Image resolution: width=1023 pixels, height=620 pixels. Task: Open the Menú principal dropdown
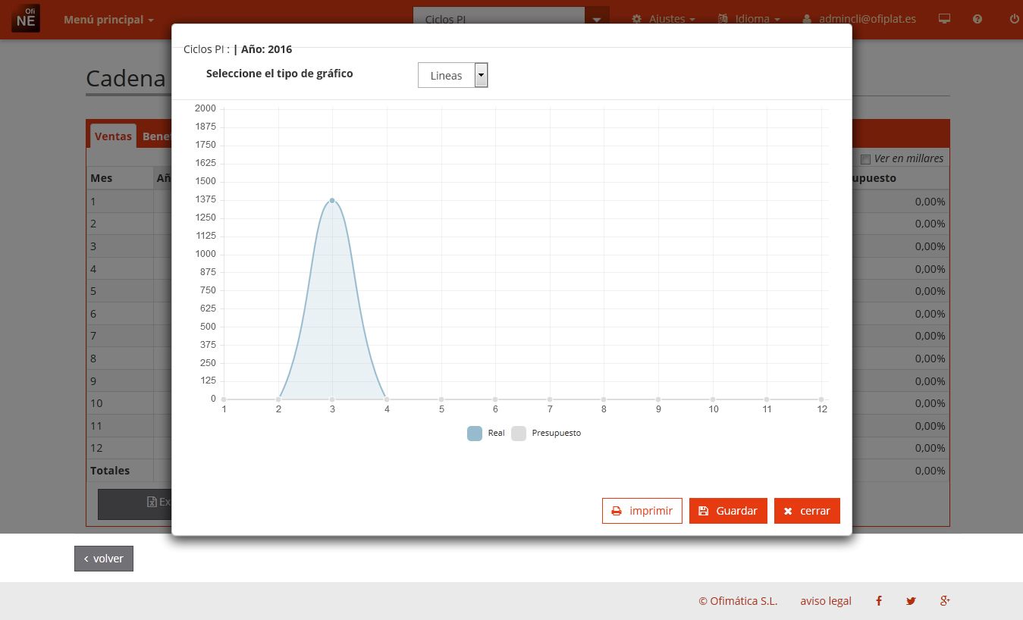(x=108, y=19)
